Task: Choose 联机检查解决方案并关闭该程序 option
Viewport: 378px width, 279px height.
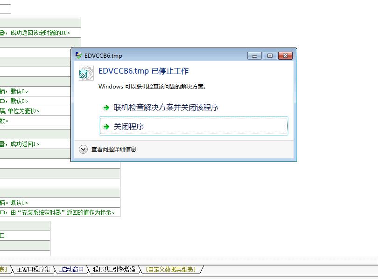Action: pyautogui.click(x=166, y=107)
